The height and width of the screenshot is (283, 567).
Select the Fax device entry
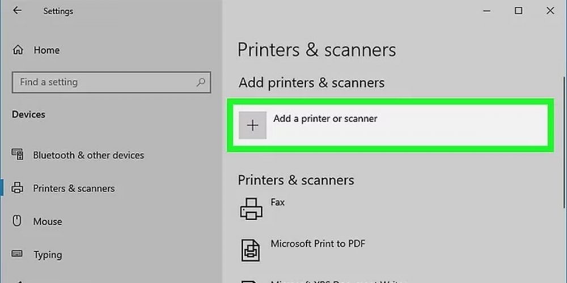coord(278,202)
